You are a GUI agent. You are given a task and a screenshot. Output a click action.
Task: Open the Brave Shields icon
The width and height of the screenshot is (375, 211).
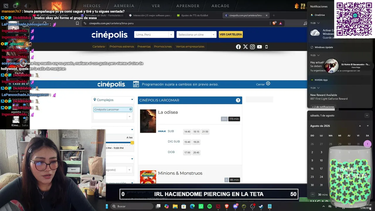click(x=274, y=23)
